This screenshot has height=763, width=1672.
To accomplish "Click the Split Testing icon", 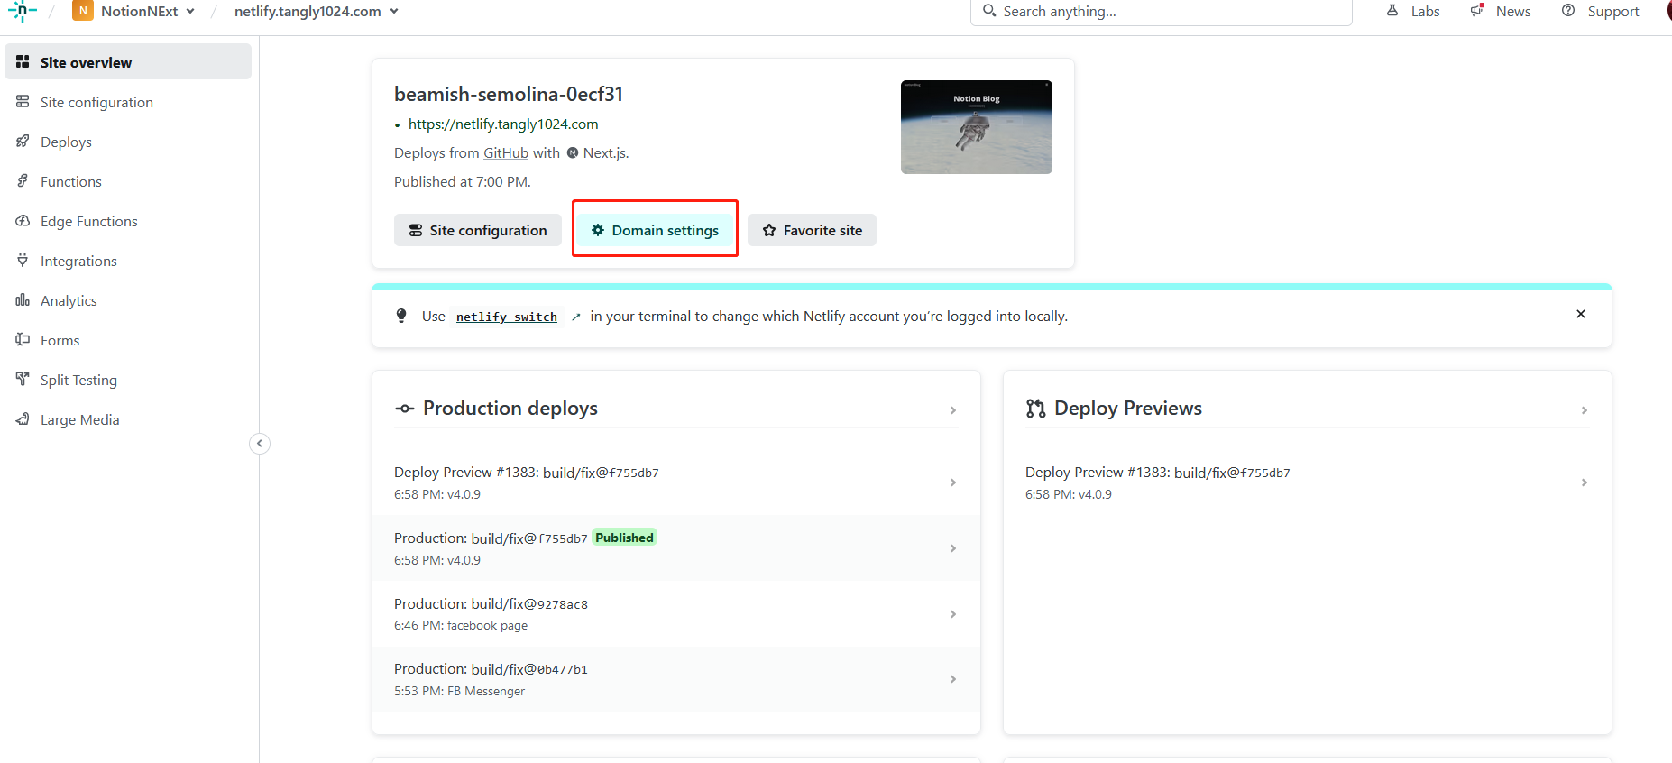I will 23,379.
